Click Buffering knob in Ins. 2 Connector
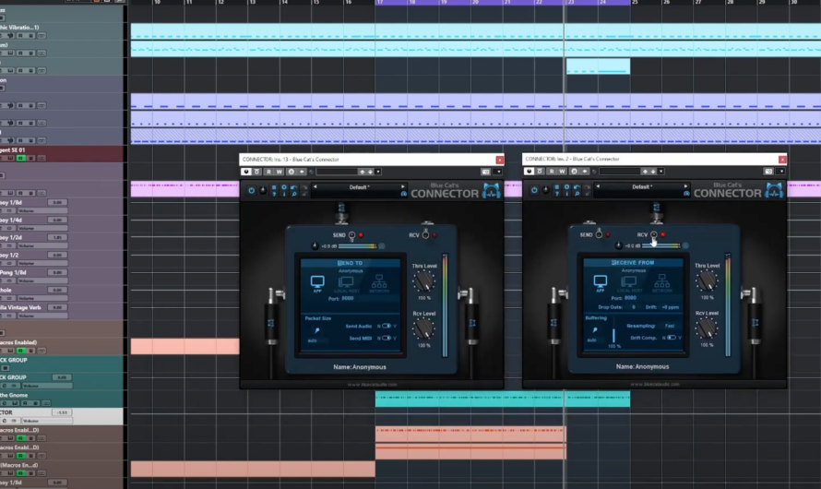 click(595, 329)
